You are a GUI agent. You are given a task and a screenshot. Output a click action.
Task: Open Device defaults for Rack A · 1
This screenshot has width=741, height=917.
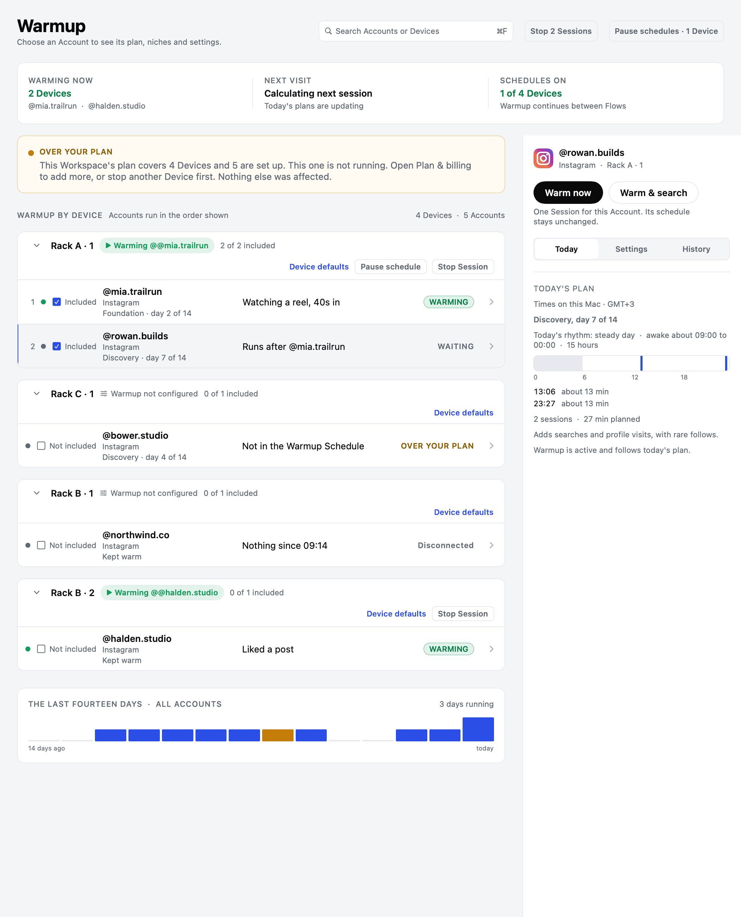(x=319, y=266)
